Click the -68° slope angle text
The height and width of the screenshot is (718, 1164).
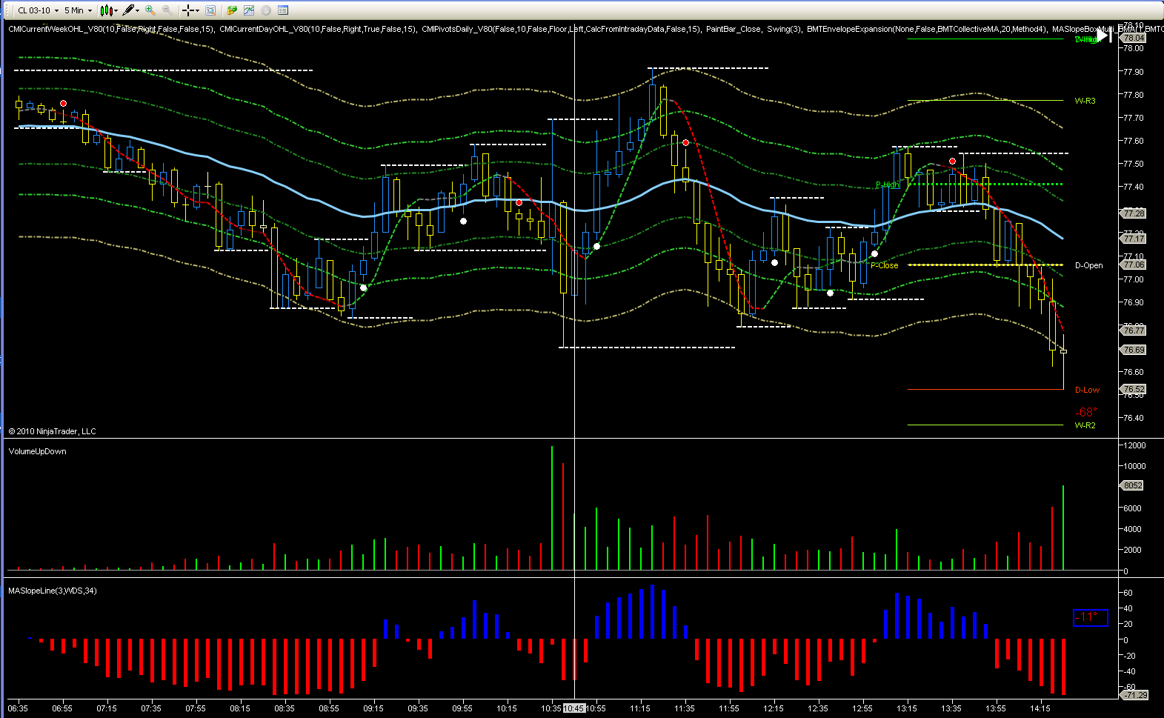tap(1086, 412)
